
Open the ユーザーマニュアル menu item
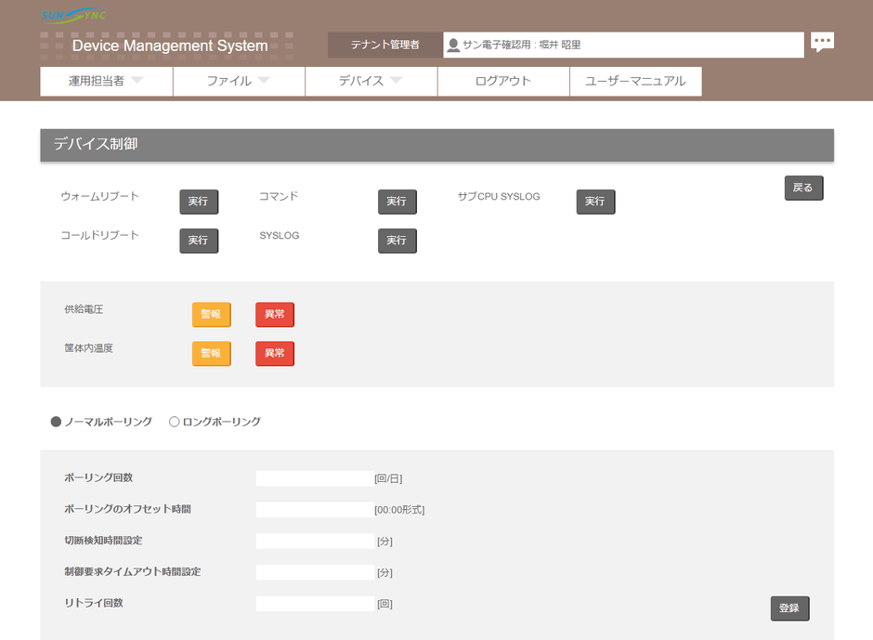click(635, 81)
